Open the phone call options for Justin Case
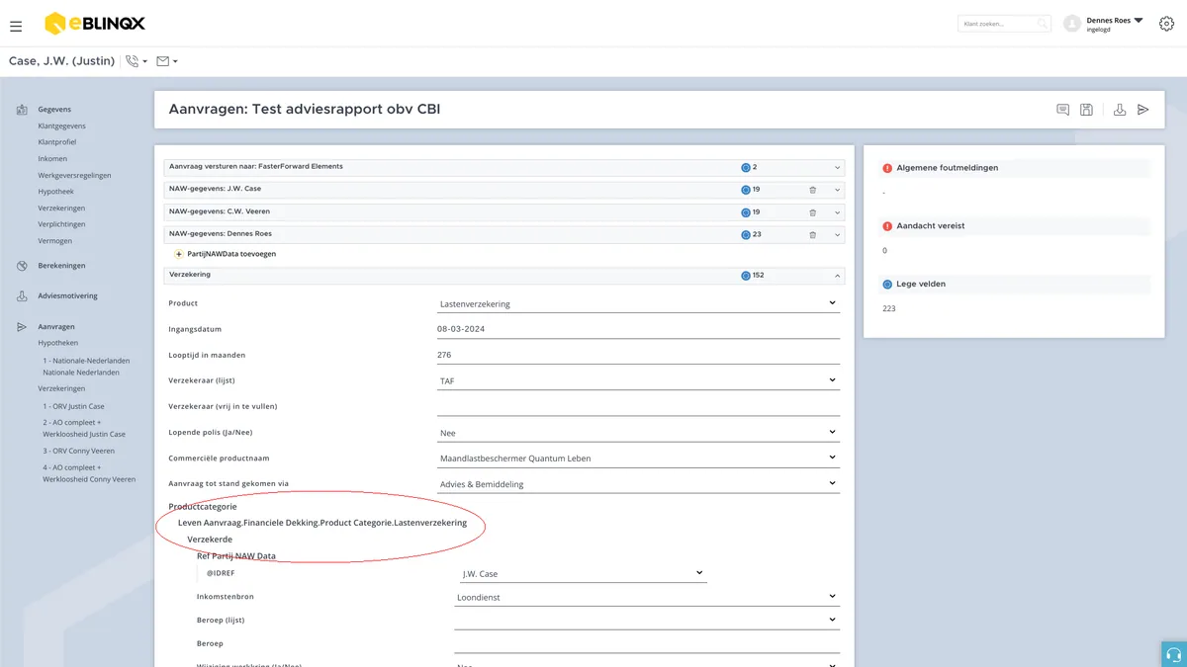The width and height of the screenshot is (1187, 667). 137,61
